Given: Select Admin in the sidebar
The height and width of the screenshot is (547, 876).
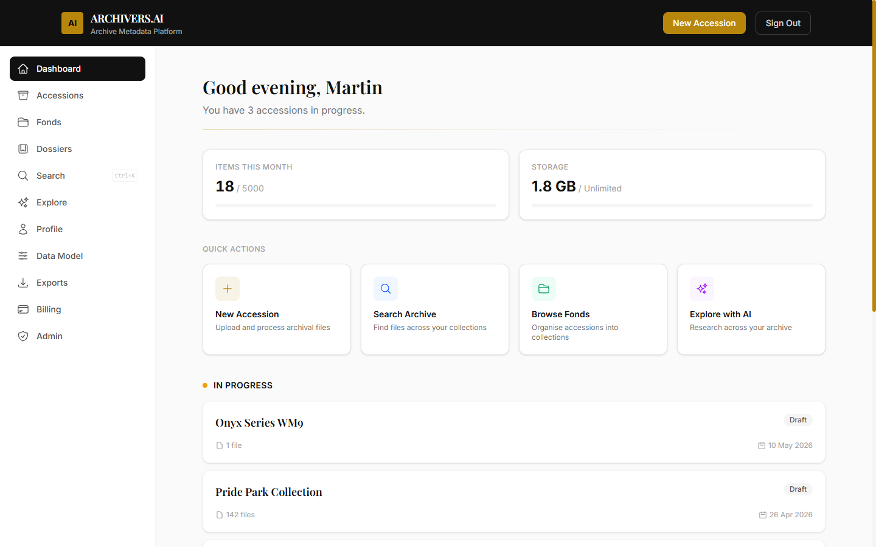Looking at the screenshot, I should (77, 336).
